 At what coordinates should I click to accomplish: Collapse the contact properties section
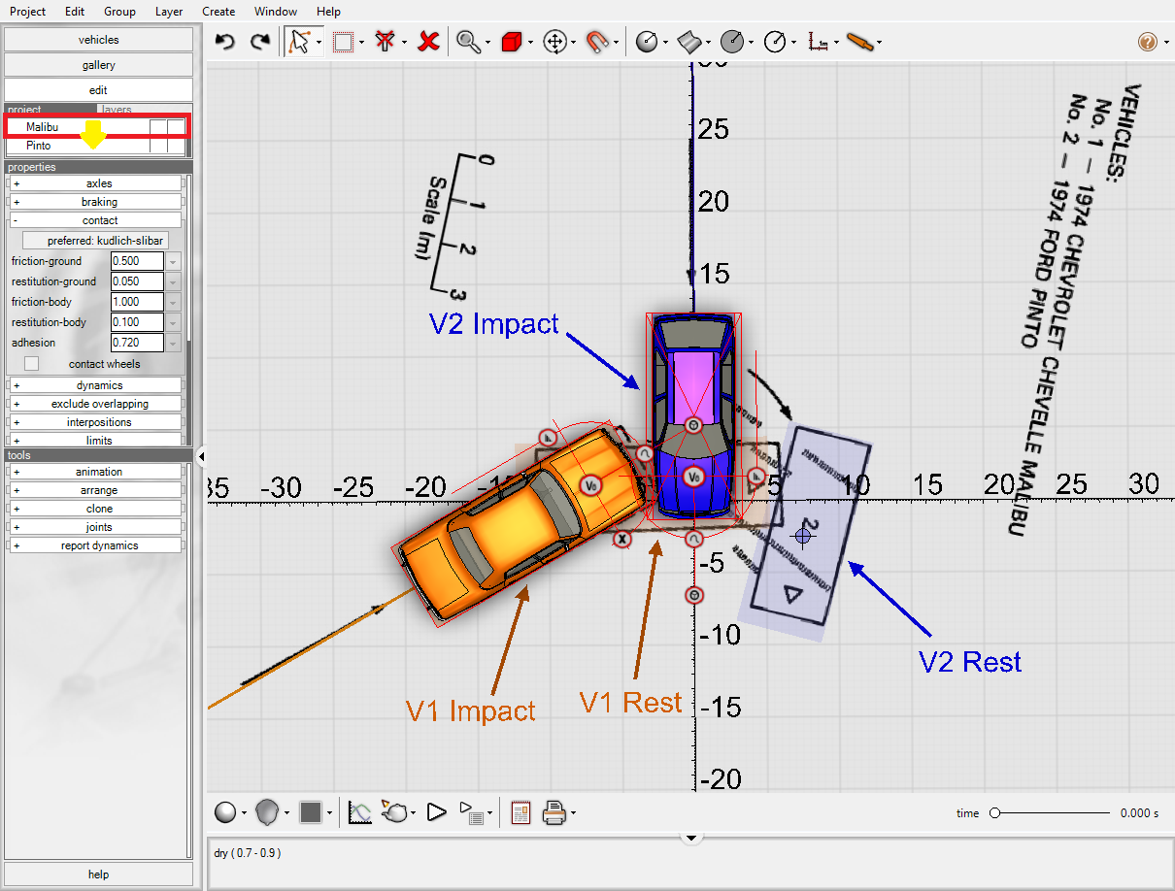(95, 220)
